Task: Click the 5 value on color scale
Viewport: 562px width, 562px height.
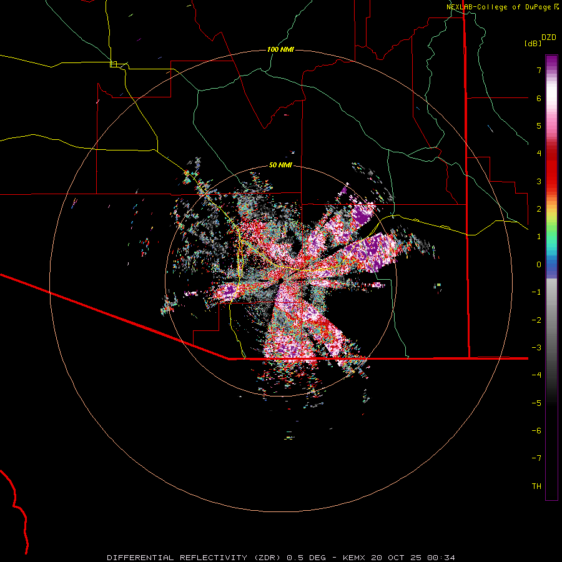Action: point(539,126)
